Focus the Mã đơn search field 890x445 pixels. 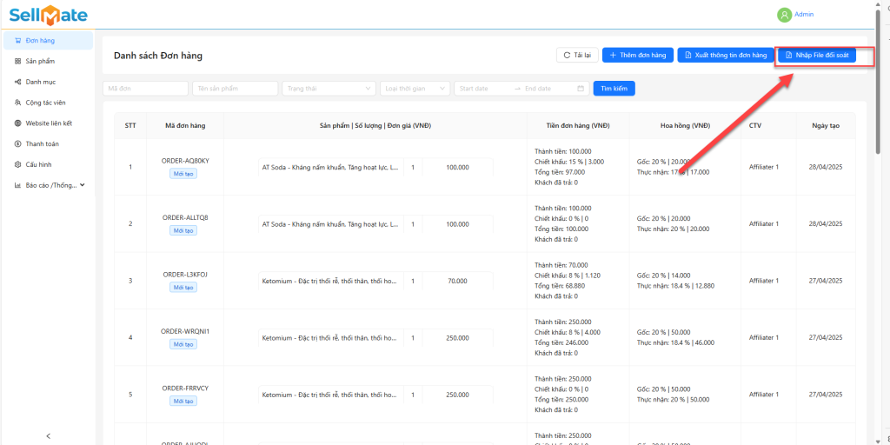coord(145,89)
